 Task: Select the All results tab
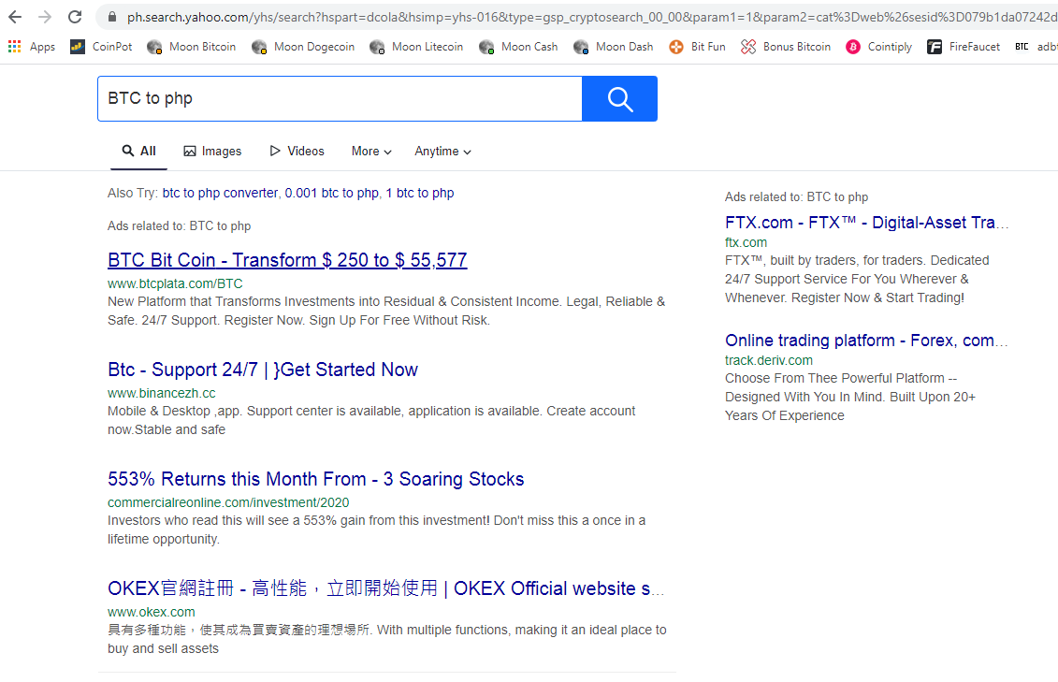pos(139,152)
